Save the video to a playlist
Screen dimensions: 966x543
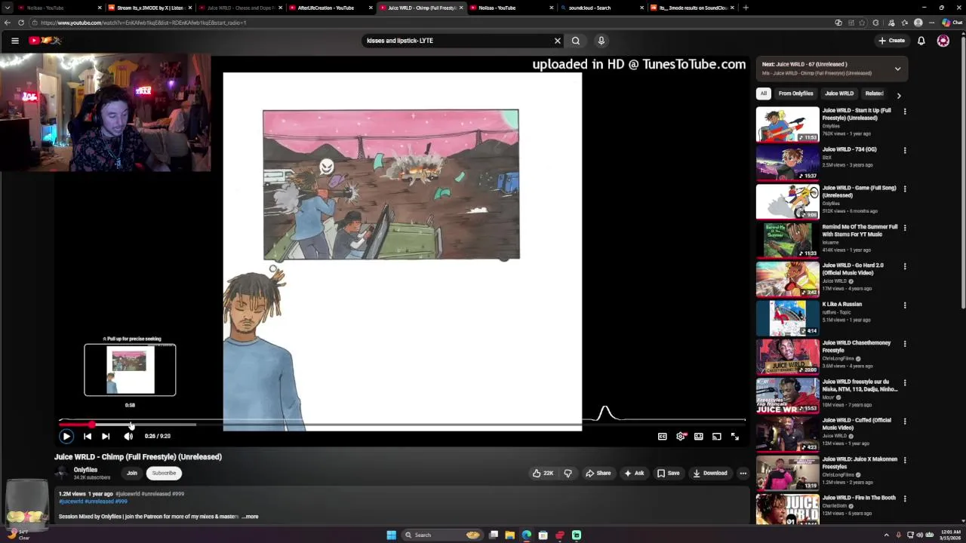pyautogui.click(x=669, y=473)
